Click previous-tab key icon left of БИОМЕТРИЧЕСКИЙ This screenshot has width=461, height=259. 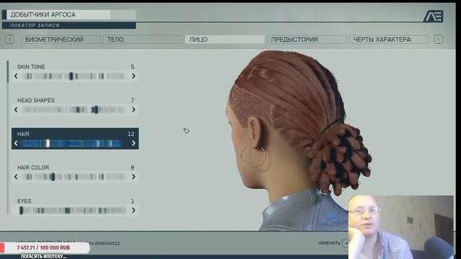coord(9,40)
